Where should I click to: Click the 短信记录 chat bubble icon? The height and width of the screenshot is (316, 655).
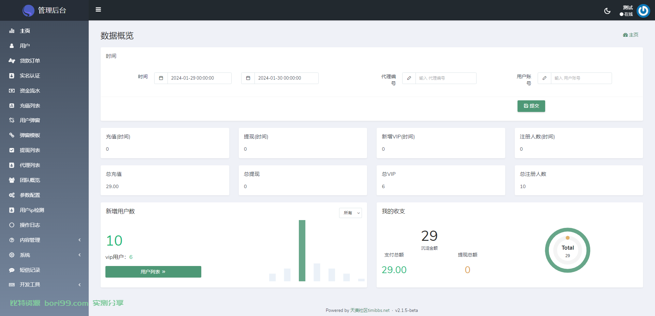click(x=12, y=270)
